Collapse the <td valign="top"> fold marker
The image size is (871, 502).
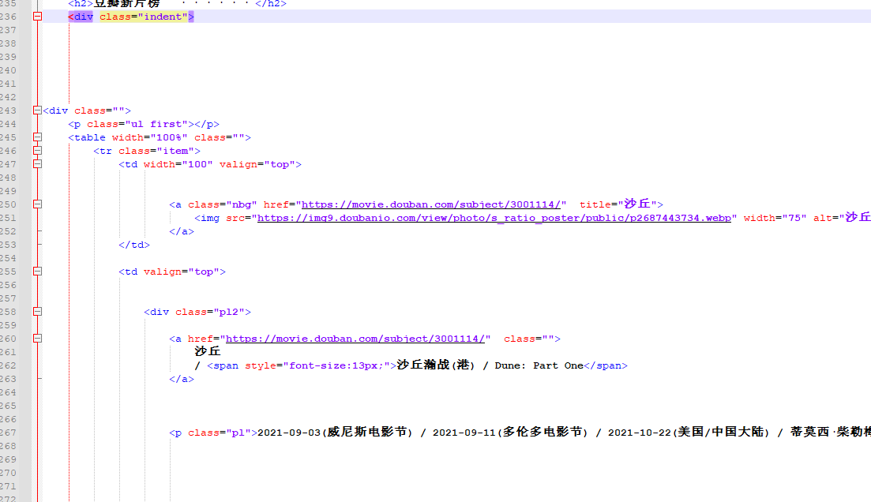pos(37,272)
